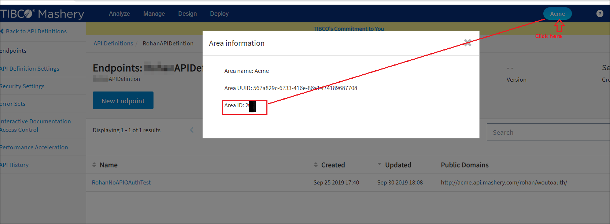
Task: Open the help question mark icon
Action: [x=600, y=14]
